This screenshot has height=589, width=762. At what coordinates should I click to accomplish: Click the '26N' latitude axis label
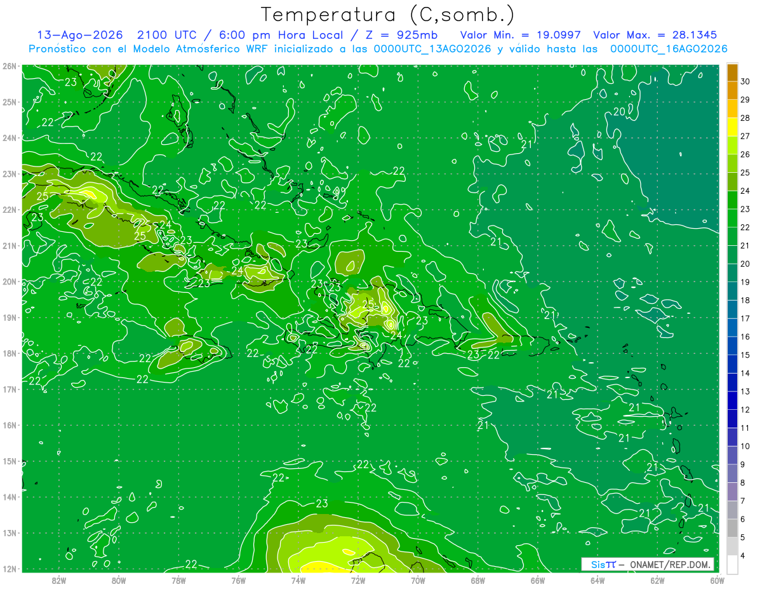[x=10, y=66]
